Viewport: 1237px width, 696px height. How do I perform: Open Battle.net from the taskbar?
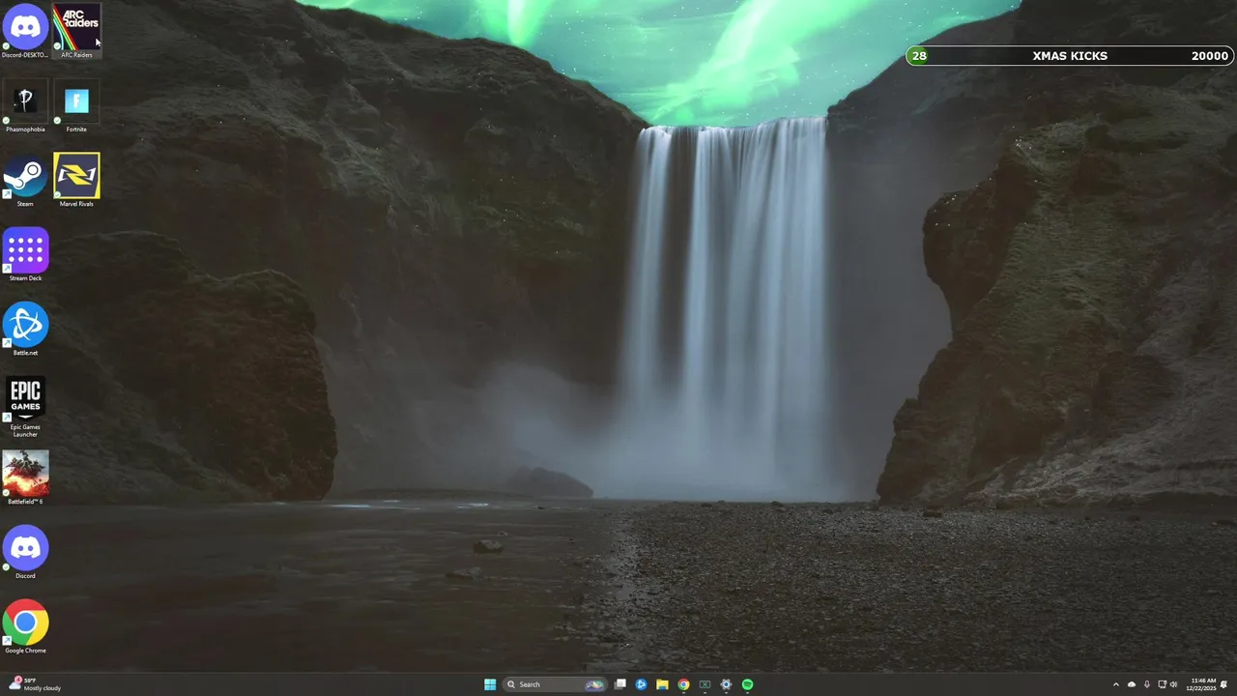(641, 684)
